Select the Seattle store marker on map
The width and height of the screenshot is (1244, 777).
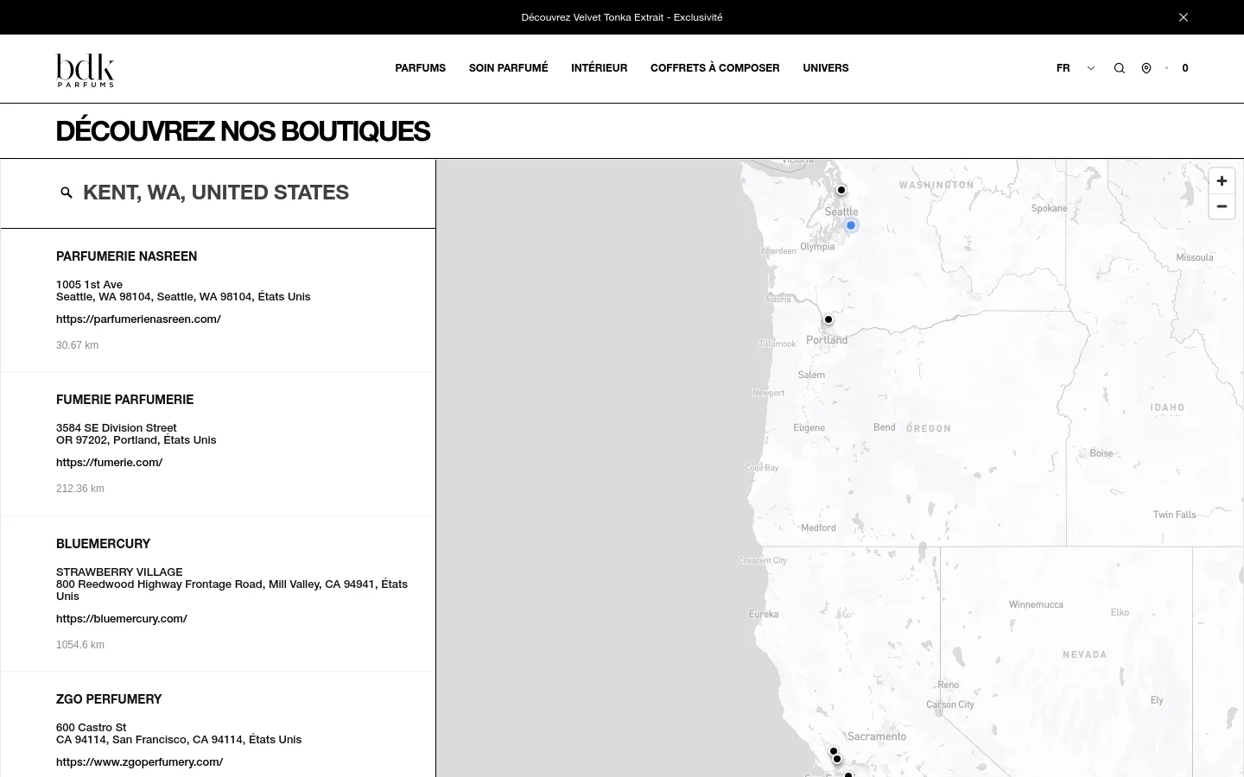(x=841, y=190)
